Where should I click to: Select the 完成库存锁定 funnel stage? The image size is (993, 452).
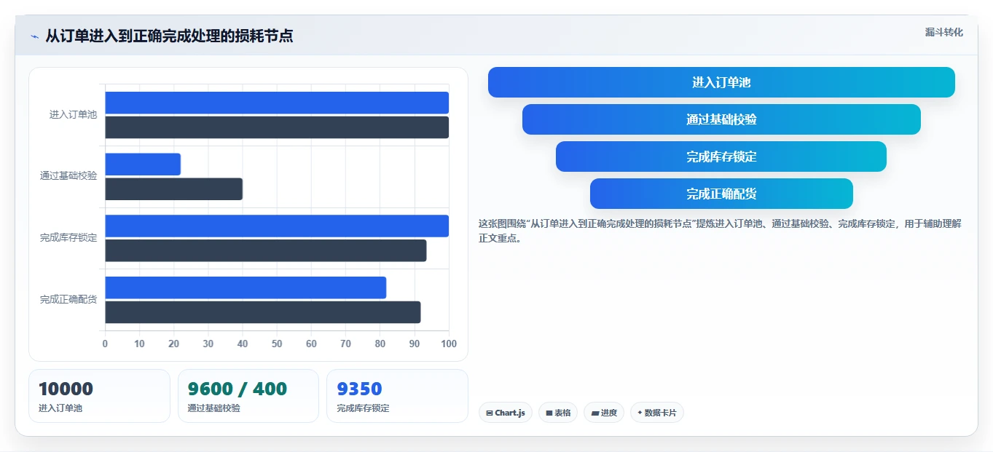721,156
